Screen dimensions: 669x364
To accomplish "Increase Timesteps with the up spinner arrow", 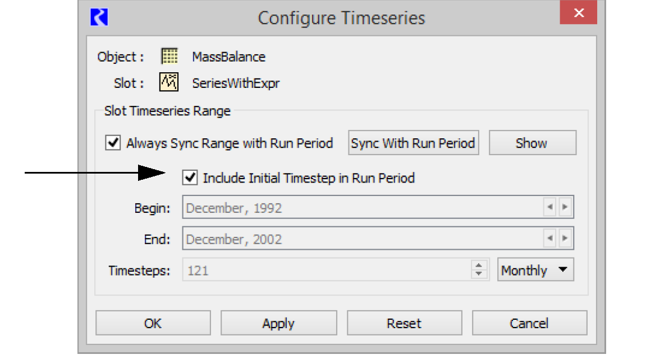I will 478,266.
